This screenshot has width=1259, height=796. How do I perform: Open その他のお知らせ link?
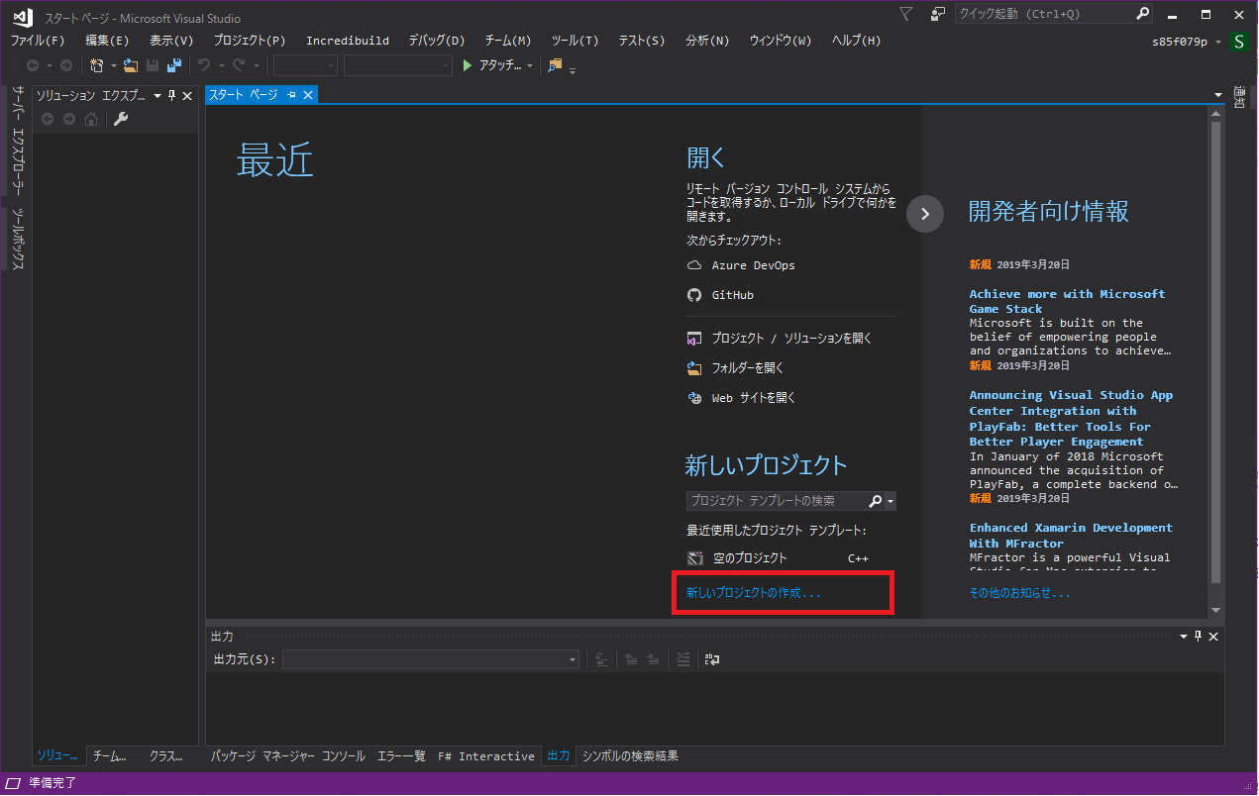(1009, 592)
